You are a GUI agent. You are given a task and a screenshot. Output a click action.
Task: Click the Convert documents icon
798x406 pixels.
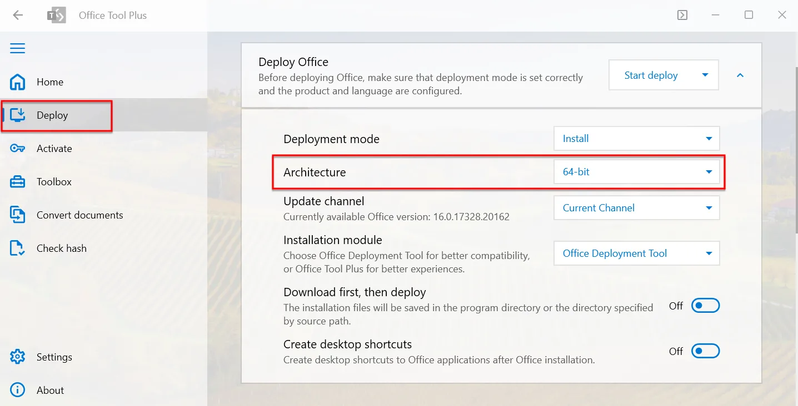click(x=18, y=215)
